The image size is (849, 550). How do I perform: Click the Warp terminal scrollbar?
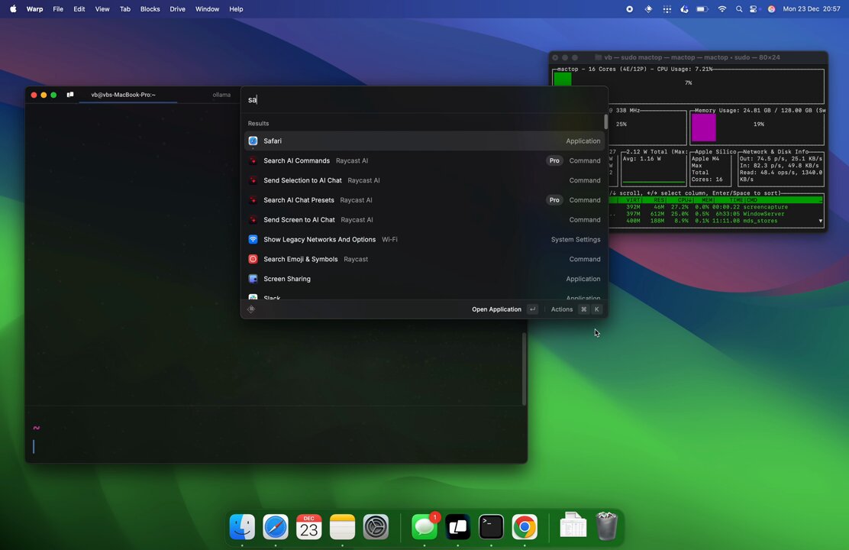pyautogui.click(x=524, y=369)
